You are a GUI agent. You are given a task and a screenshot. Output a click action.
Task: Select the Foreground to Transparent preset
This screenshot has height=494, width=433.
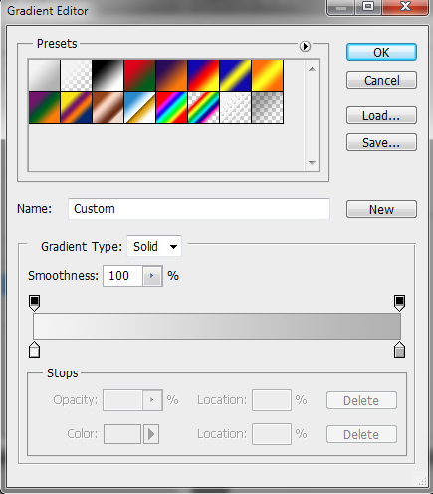pos(77,76)
